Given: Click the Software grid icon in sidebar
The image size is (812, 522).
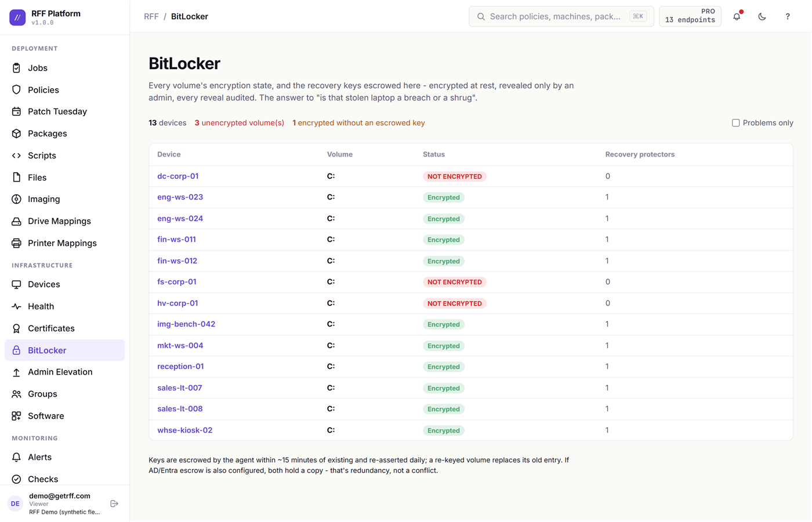Looking at the screenshot, I should point(16,416).
